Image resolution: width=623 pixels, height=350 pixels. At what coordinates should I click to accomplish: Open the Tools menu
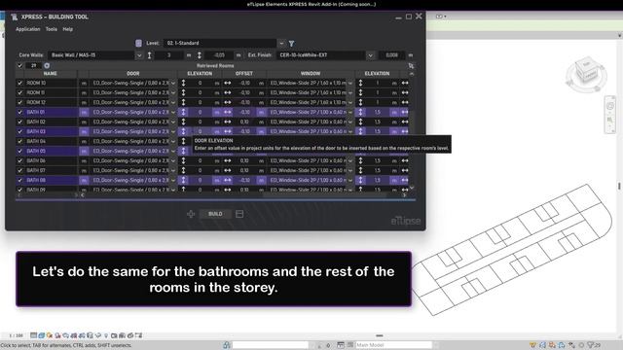[x=52, y=29]
